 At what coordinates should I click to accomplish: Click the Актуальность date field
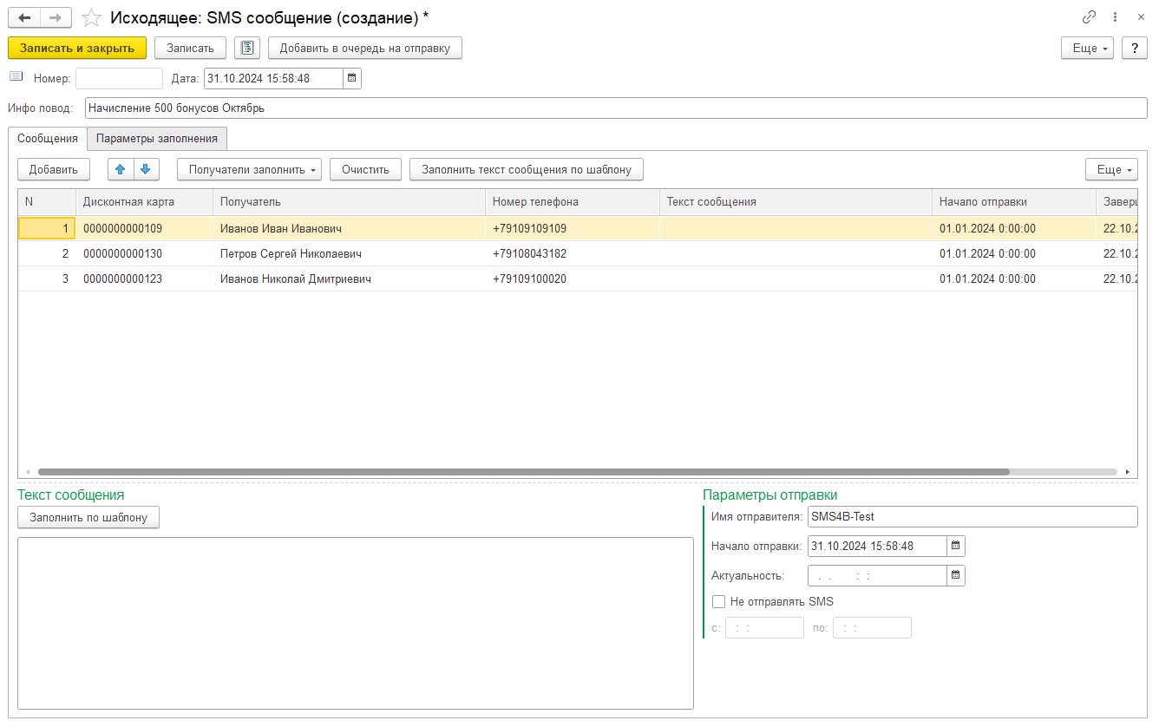[877, 575]
